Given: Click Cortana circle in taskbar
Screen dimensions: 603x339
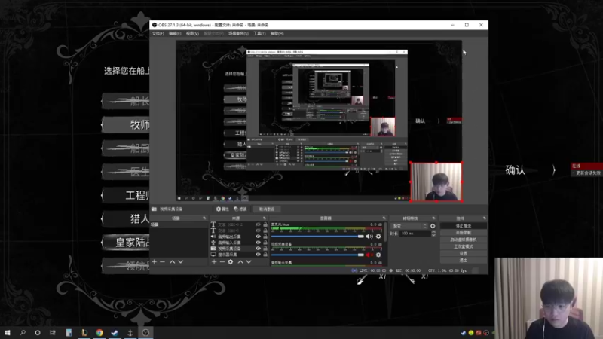Looking at the screenshot, I should click(37, 333).
